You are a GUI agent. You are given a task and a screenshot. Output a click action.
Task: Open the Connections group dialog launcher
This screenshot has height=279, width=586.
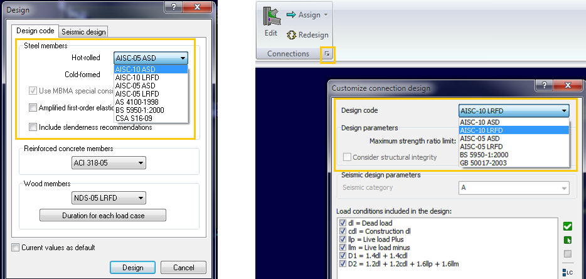coord(328,54)
